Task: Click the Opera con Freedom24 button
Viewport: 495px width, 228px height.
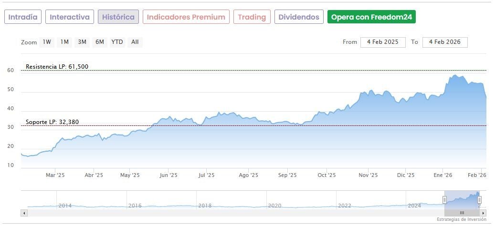Action: coord(371,17)
